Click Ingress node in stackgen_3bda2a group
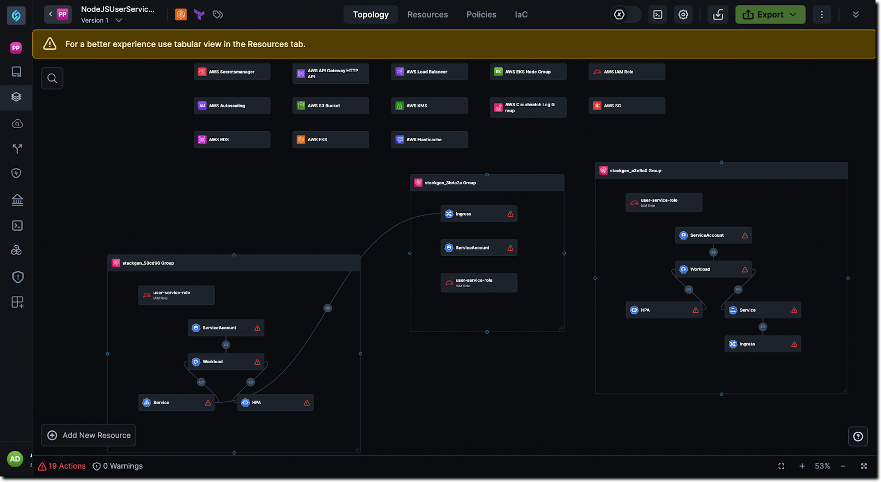This screenshot has height=482, width=881. pos(479,214)
